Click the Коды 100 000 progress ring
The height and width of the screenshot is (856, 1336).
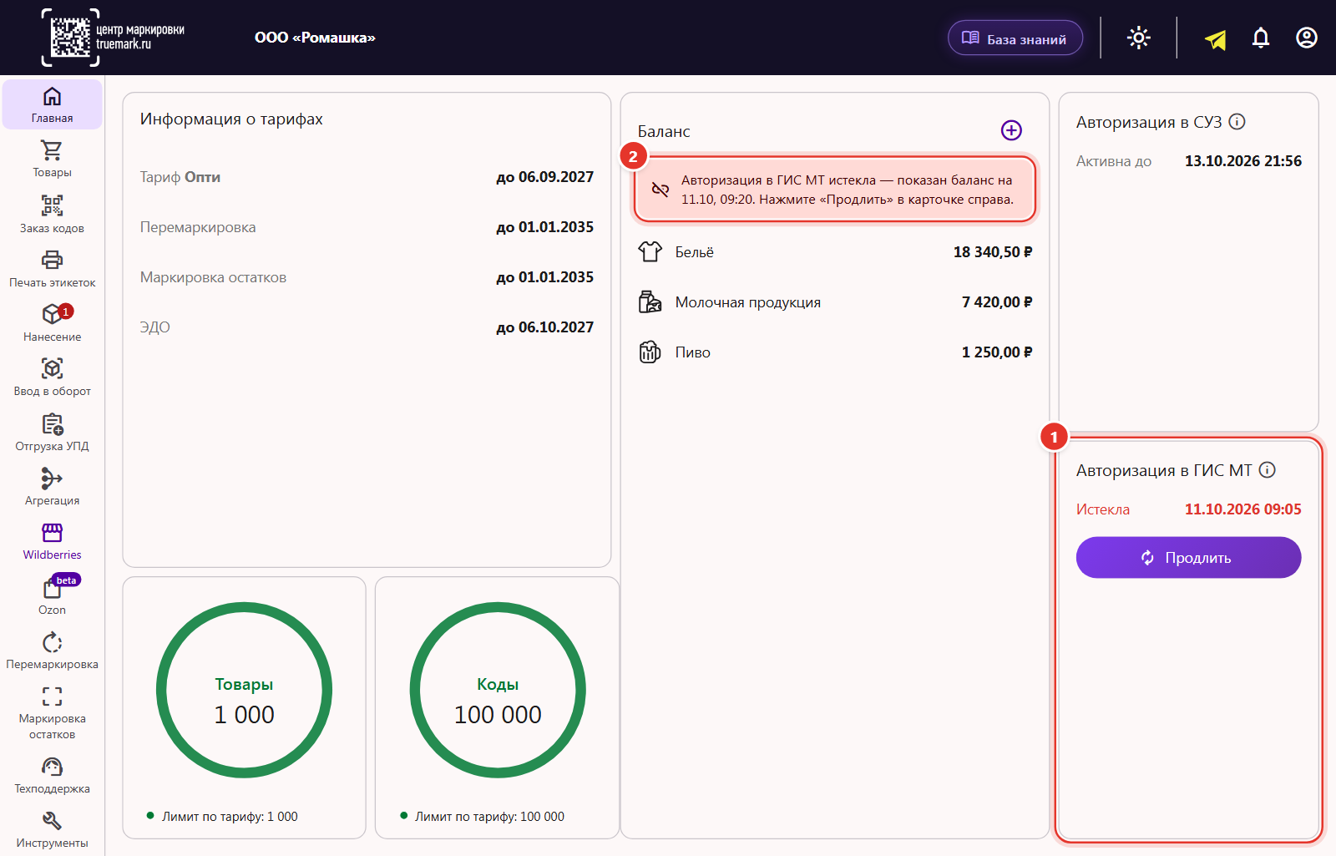pyautogui.click(x=498, y=690)
